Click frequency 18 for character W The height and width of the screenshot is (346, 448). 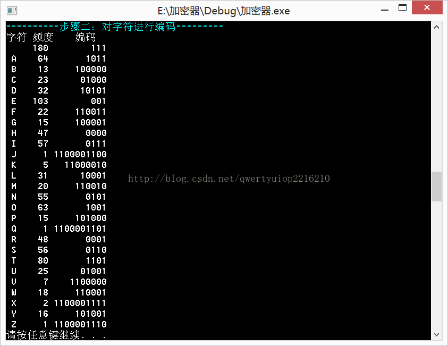(x=43, y=292)
